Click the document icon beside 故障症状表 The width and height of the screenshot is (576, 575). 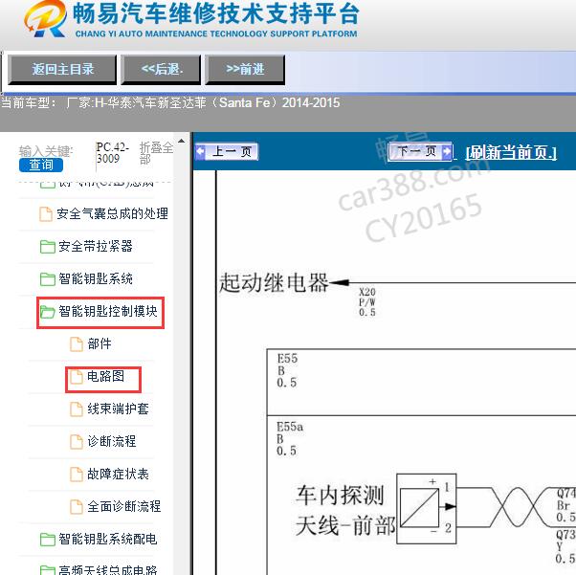click(77, 475)
